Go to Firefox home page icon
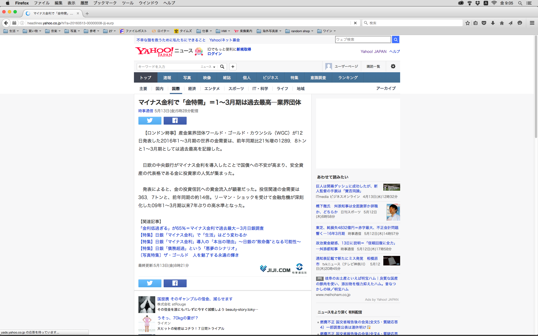This screenshot has height=336, width=538. coord(502,23)
